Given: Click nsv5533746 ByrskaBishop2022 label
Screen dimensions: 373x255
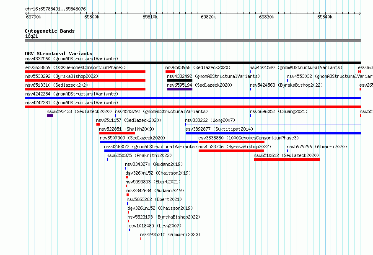Looking at the screenshot, I should tap(235, 147).
